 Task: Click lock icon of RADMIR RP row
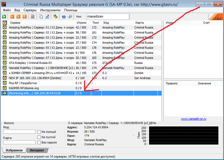(5, 88)
